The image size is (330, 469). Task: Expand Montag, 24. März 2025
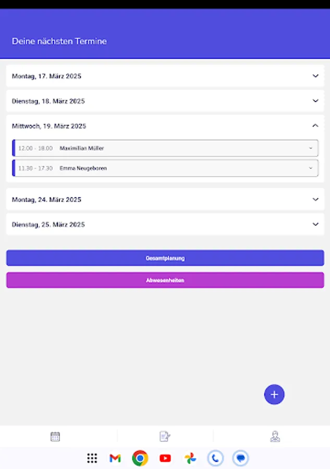point(165,199)
